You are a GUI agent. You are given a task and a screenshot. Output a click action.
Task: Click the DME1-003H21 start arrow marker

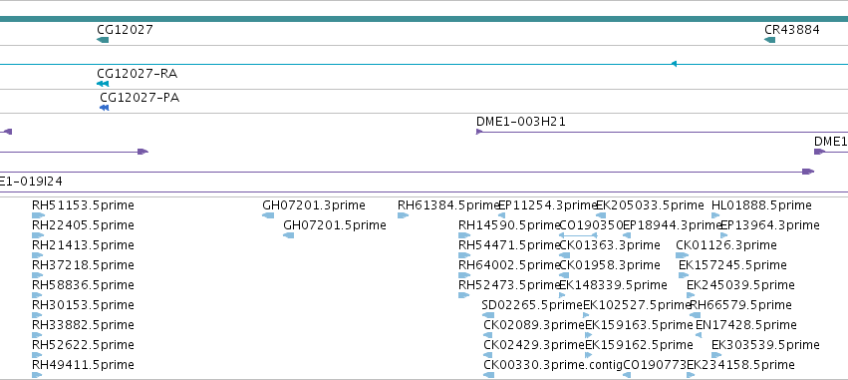(479, 132)
